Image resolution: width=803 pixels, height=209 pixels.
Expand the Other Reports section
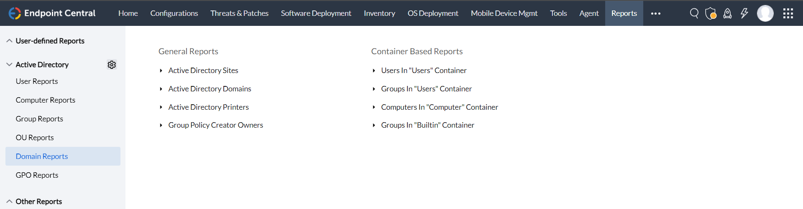click(x=38, y=201)
